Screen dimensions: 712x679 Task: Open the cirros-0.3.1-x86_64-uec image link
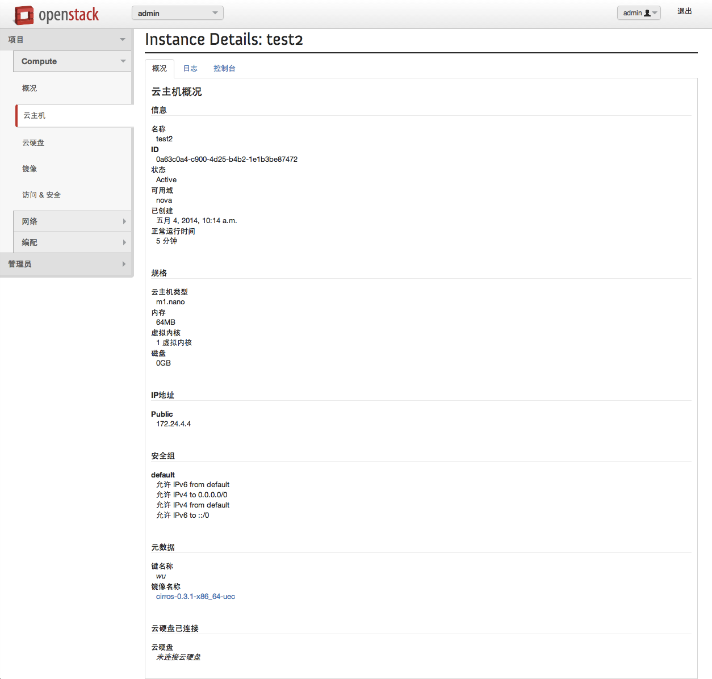click(x=195, y=597)
